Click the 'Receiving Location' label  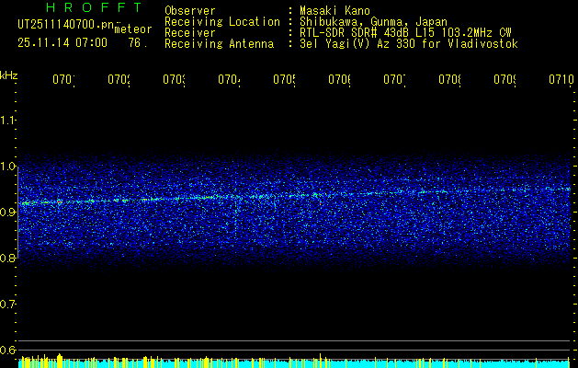tap(222, 21)
